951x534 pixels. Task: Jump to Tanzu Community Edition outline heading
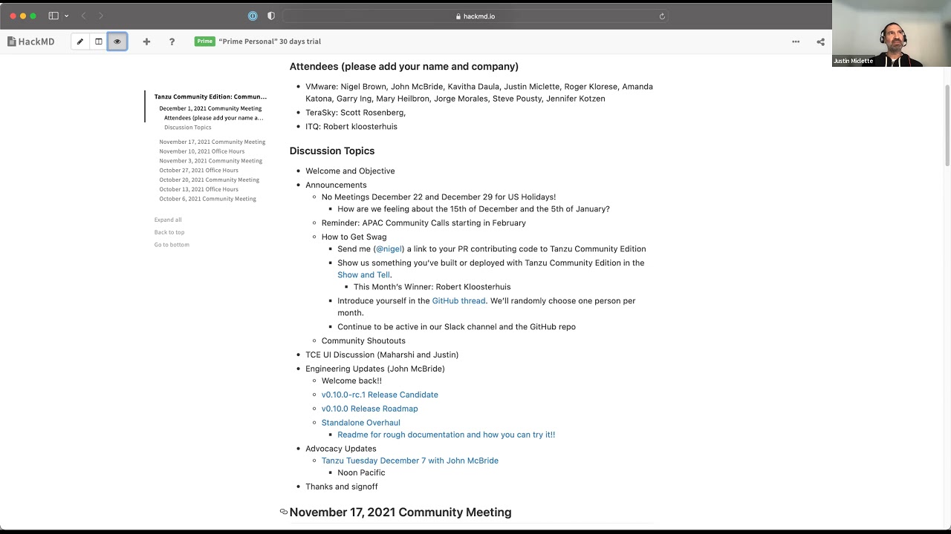pyautogui.click(x=210, y=96)
